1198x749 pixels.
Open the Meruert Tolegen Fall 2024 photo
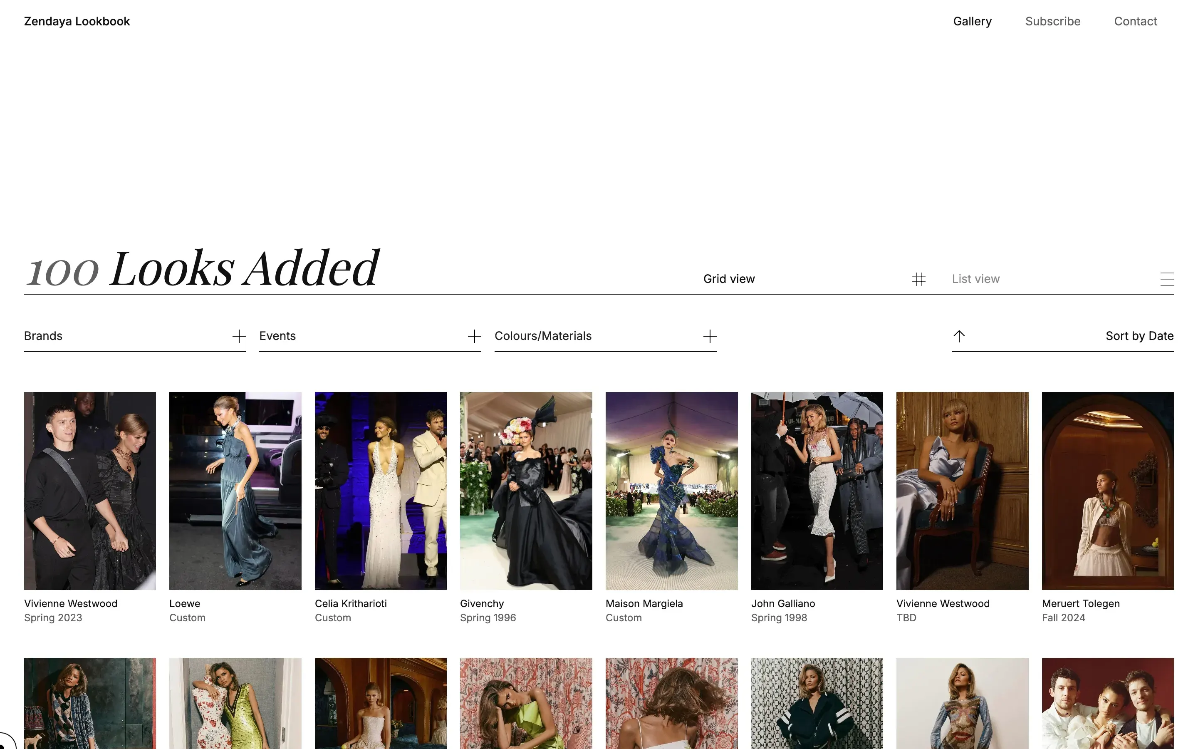(1107, 491)
